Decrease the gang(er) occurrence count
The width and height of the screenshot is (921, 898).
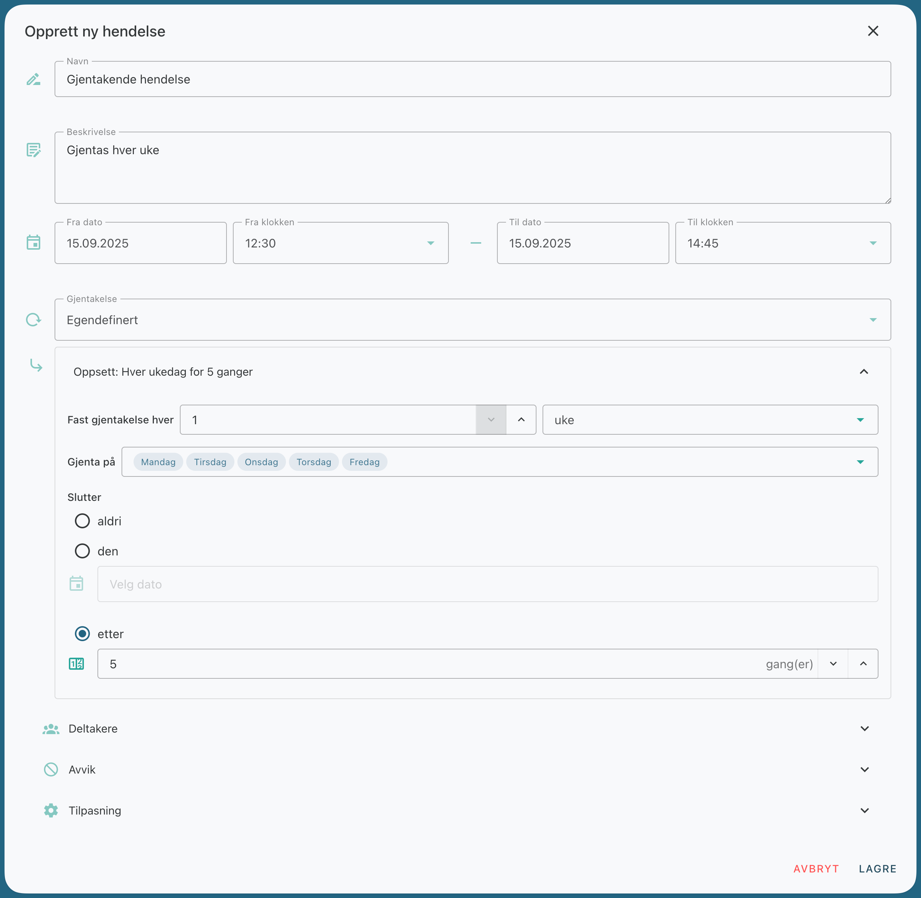click(833, 664)
